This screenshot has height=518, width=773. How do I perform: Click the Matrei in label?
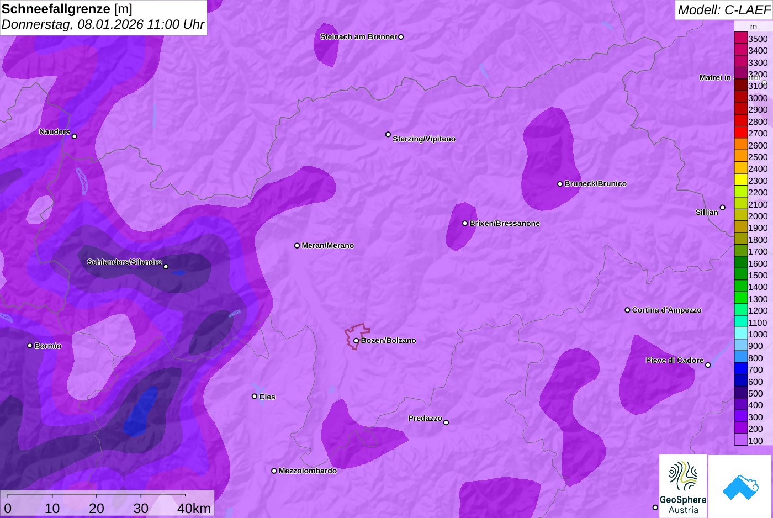(715, 77)
